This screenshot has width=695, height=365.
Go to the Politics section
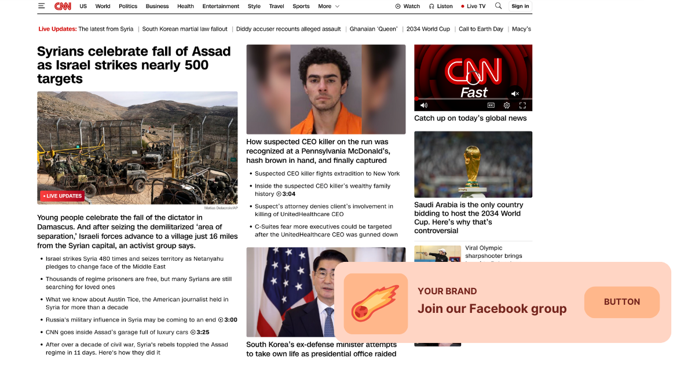point(128,6)
